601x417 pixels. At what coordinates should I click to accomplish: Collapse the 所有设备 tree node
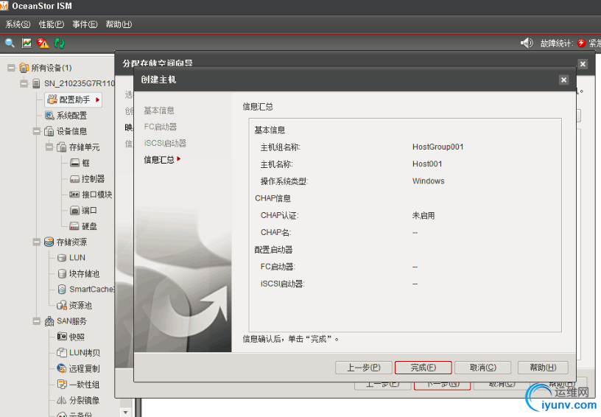click(12, 68)
